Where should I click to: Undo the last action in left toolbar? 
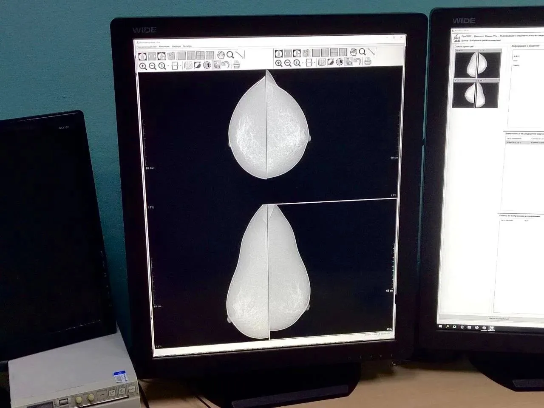click(226, 65)
